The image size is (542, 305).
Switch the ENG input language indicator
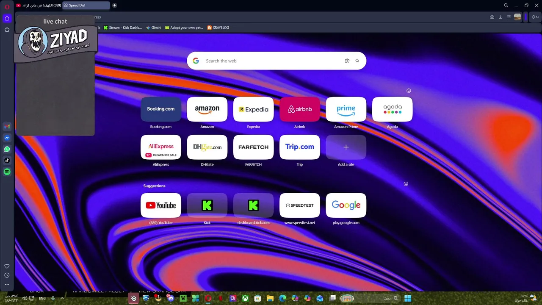[x=42, y=298]
